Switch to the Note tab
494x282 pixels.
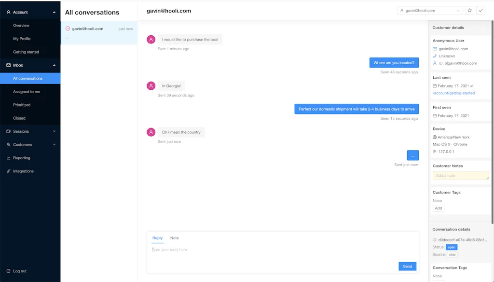174,238
